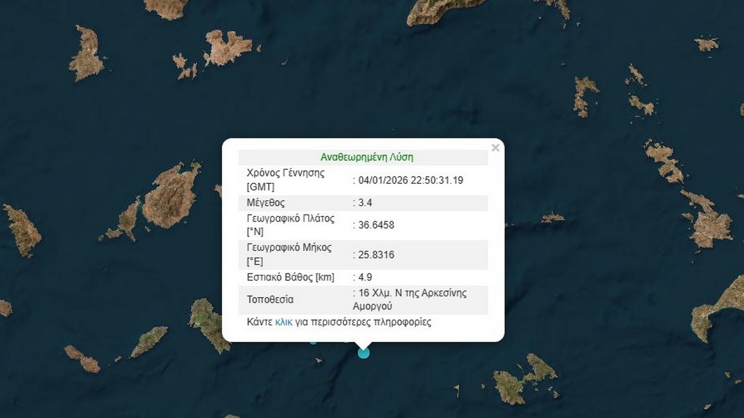Click the large earthquake marker beneath the popup pointer
The width and height of the screenshot is (744, 418).
(363, 353)
